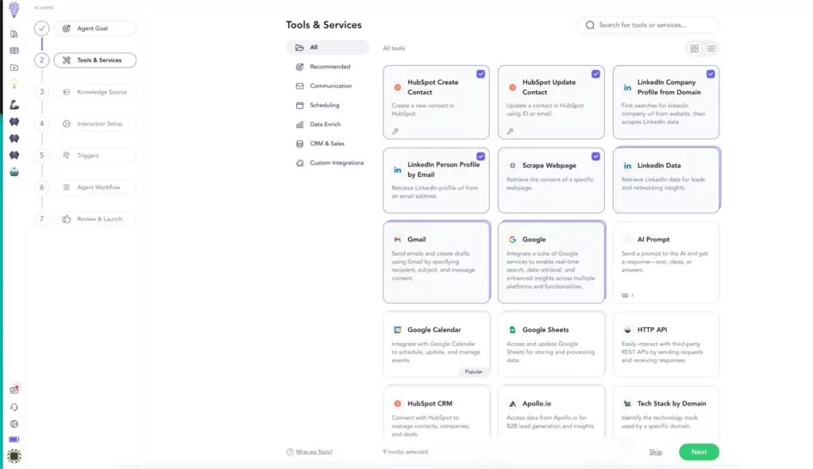Click the Tech Stack by Domain icon
Viewport: 813px width, 469px height.
(627, 403)
